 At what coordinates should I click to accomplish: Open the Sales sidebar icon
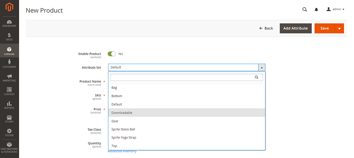pyautogui.click(x=9, y=37)
